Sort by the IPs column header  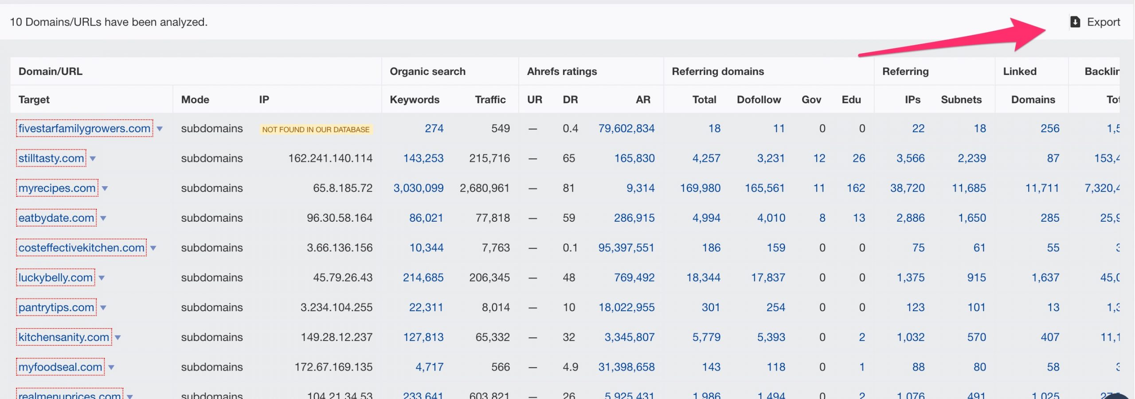click(912, 99)
